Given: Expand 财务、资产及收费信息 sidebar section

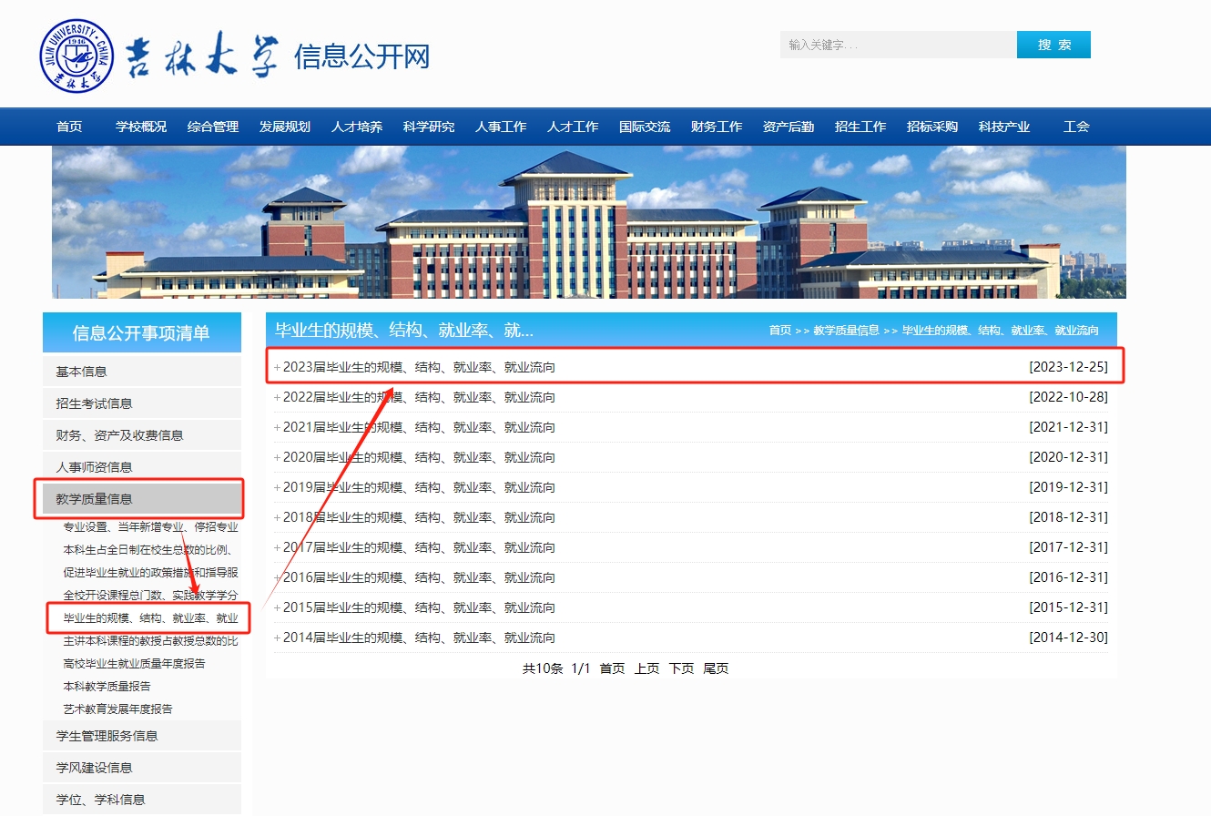Looking at the screenshot, I should coord(142,435).
